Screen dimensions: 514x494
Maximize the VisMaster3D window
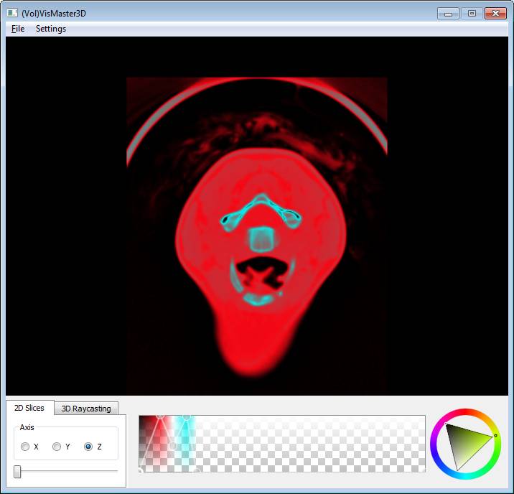(x=472, y=13)
